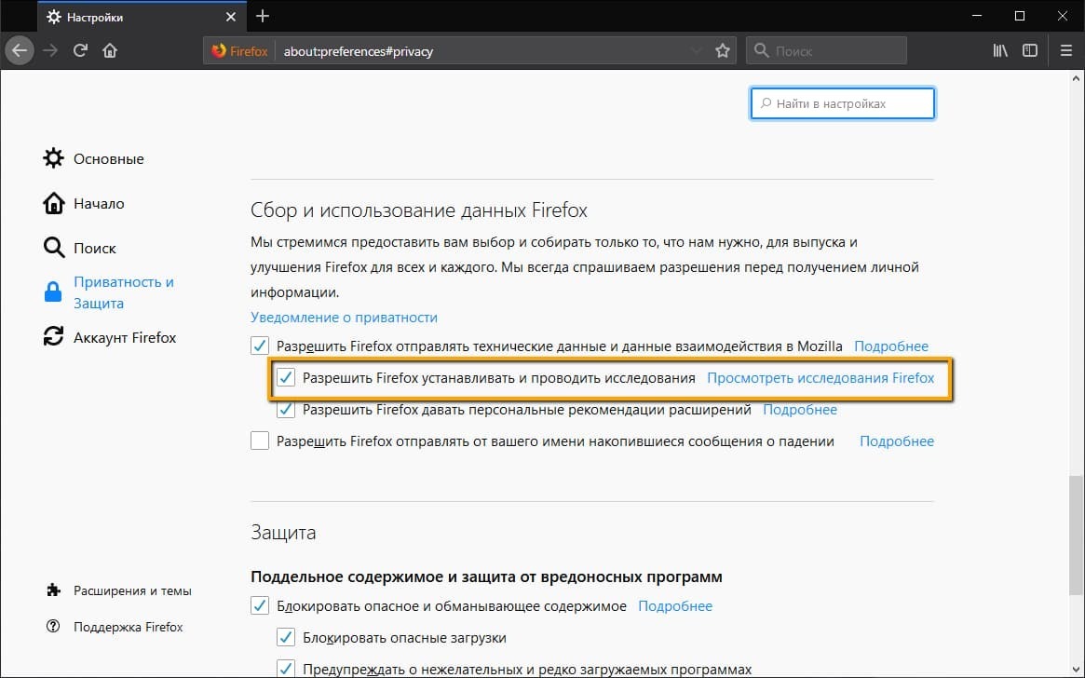Open the Основные settings category

[x=109, y=158]
